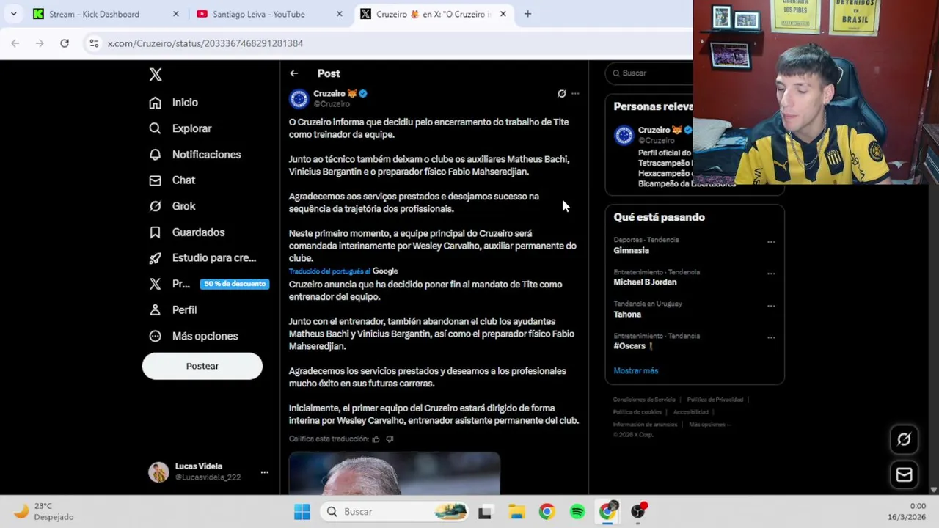
Task: Open Grok icon in the sidebar
Action: click(155, 206)
